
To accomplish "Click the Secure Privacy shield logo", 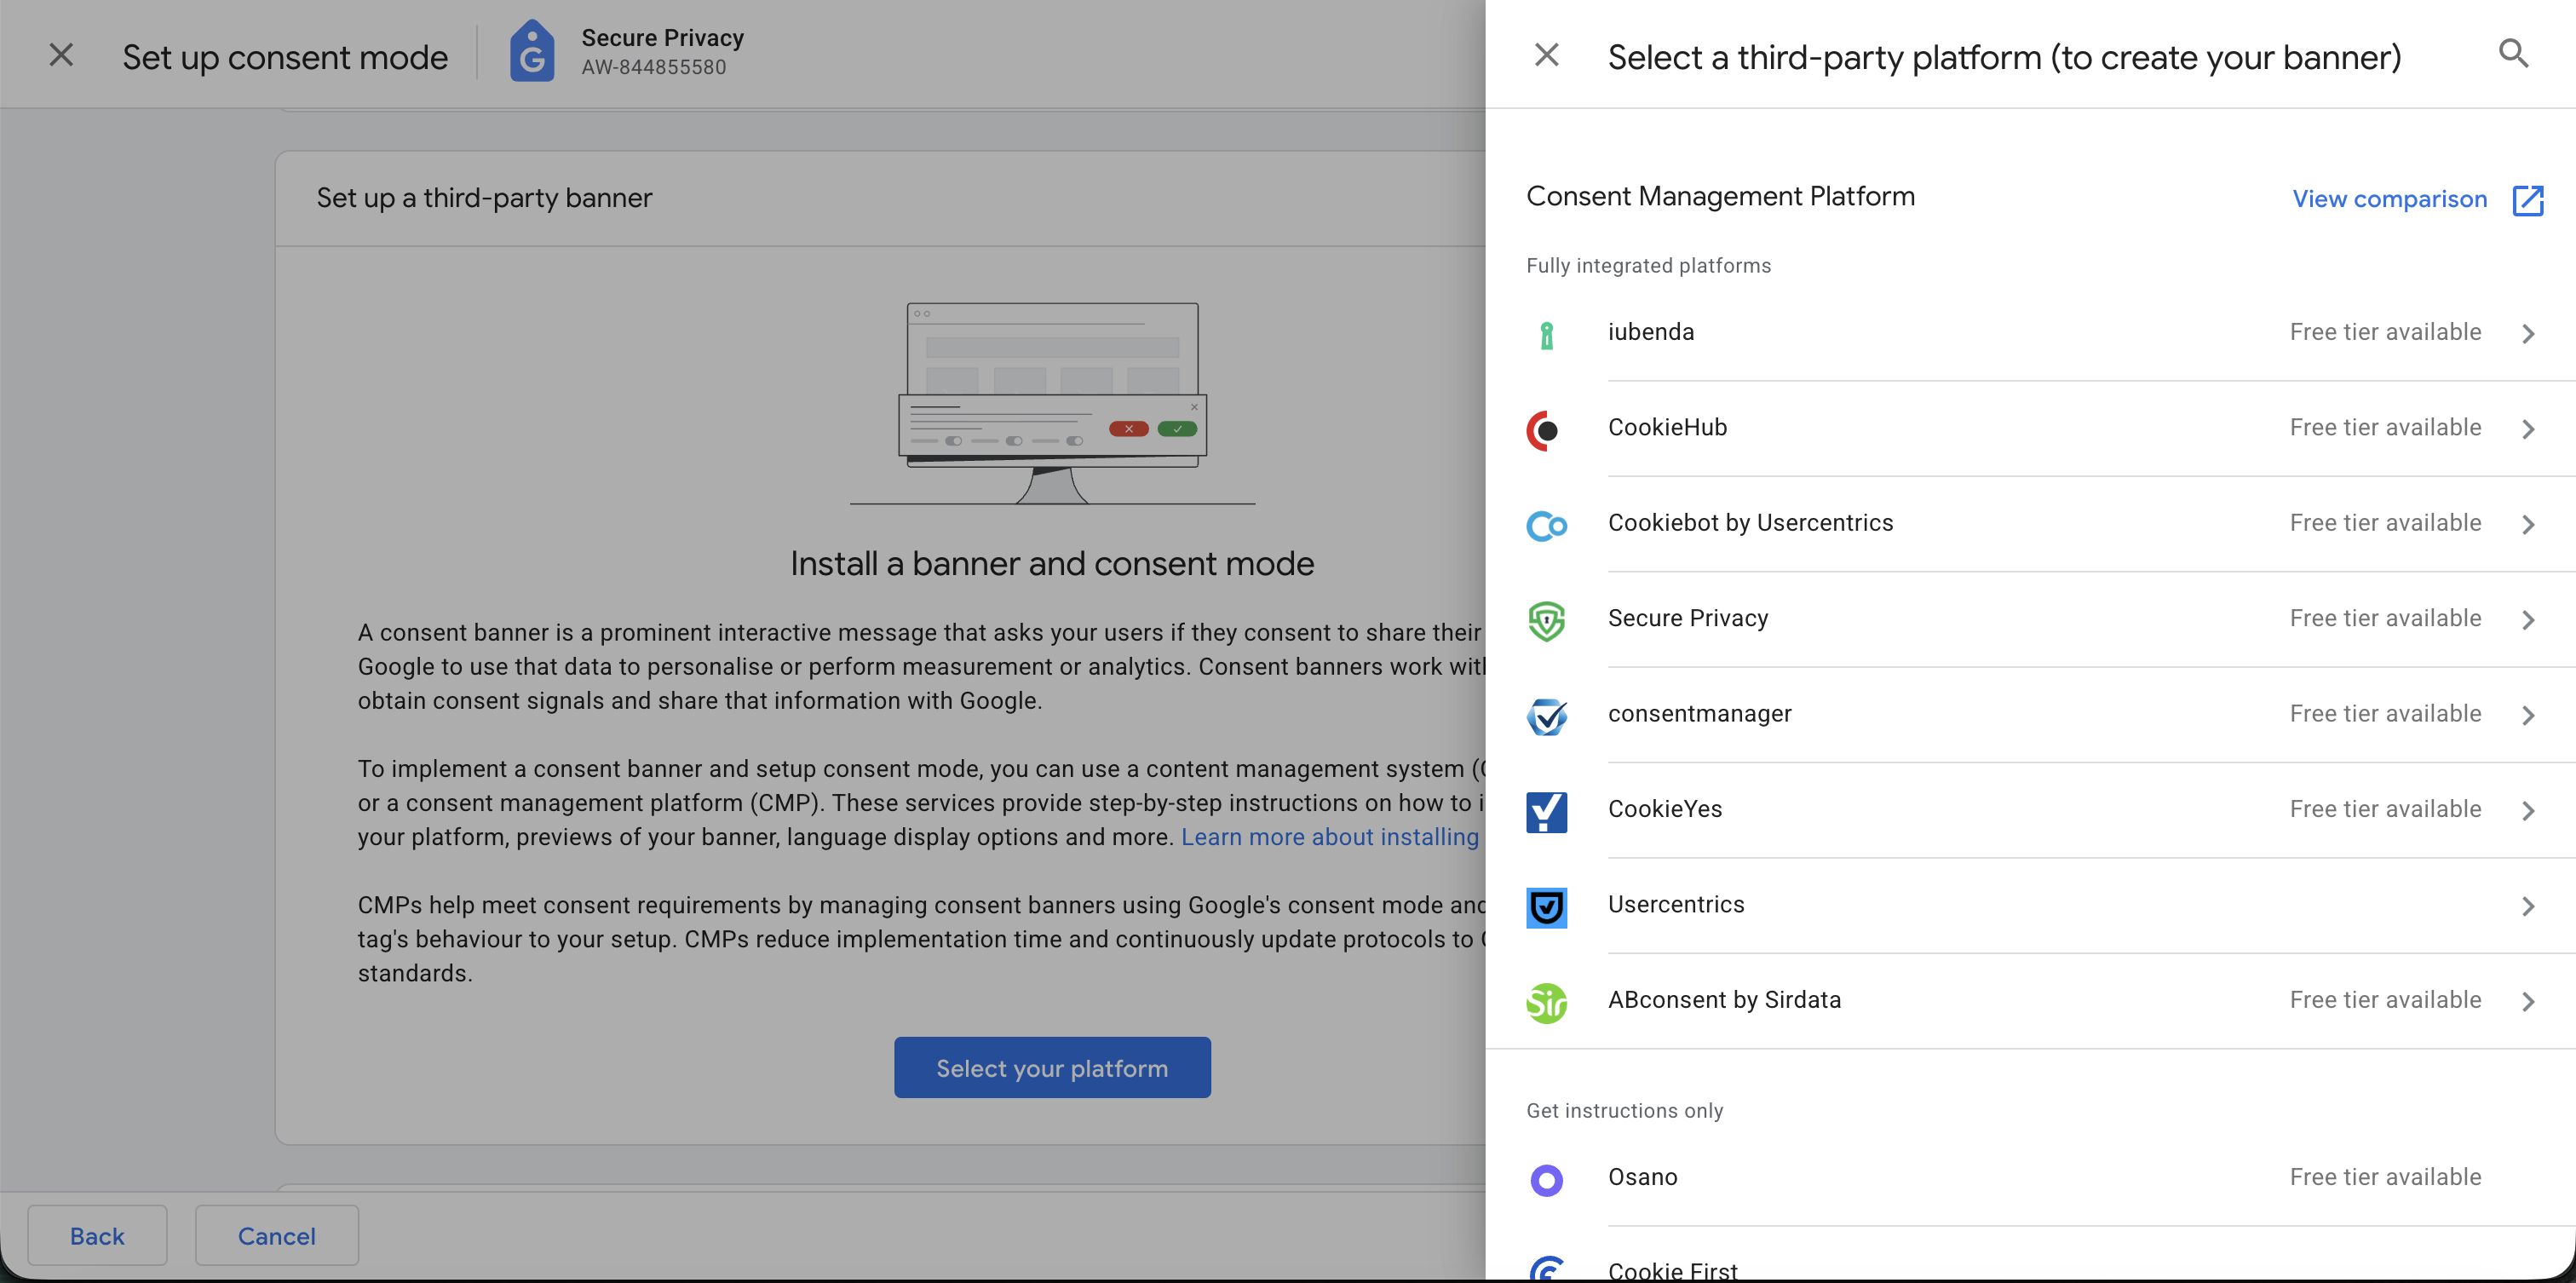I will [x=1546, y=621].
